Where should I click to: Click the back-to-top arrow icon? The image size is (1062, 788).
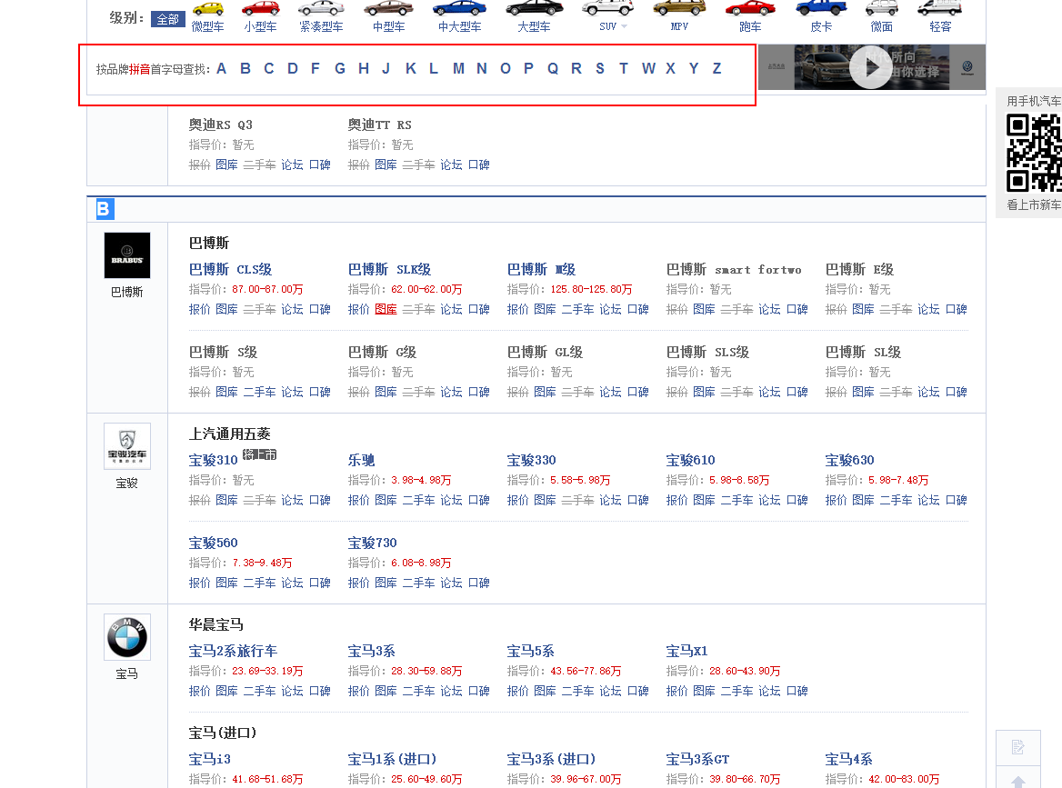(1018, 779)
